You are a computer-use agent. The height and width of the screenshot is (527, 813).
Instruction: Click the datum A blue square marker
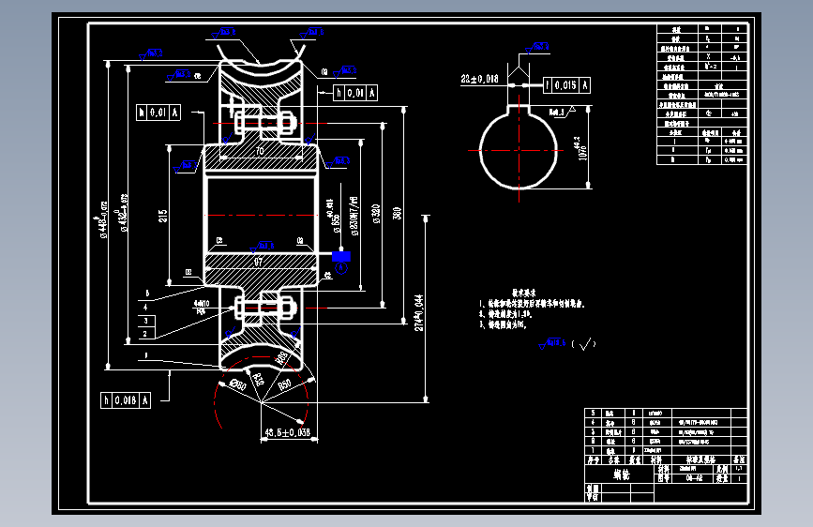(x=341, y=256)
